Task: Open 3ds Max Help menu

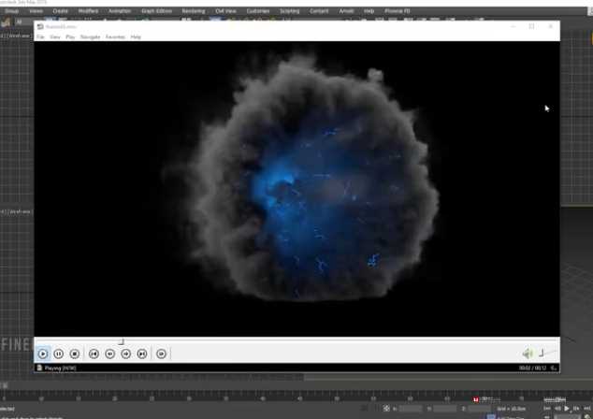Action: (x=369, y=11)
